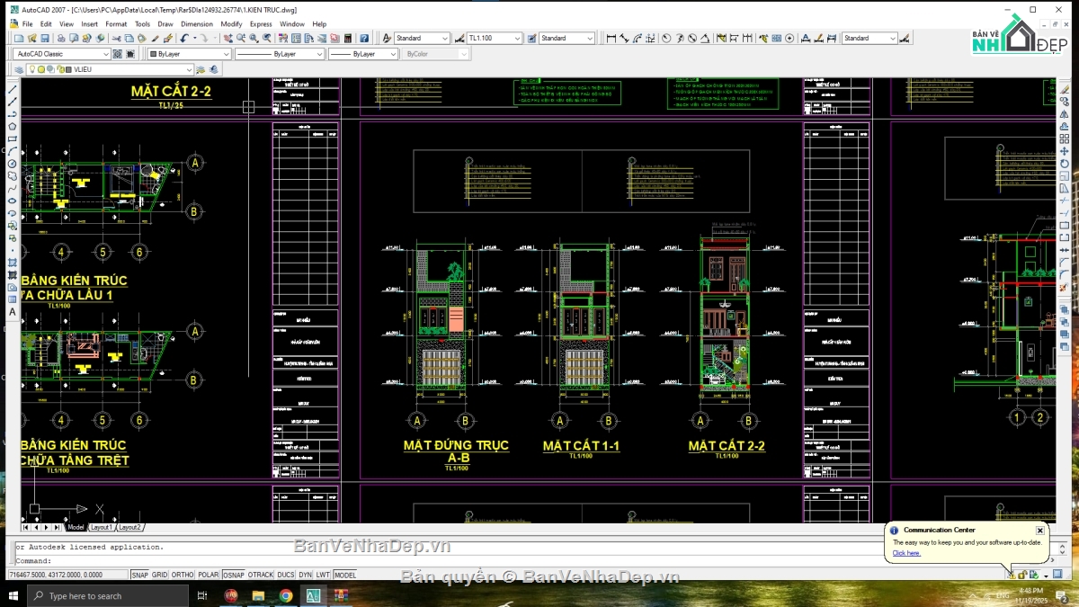Click the New drawing (QNew) icon
The image size is (1079, 607).
pos(19,38)
